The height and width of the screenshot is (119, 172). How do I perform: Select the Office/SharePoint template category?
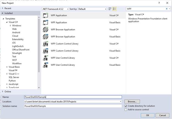(x=21, y=50)
